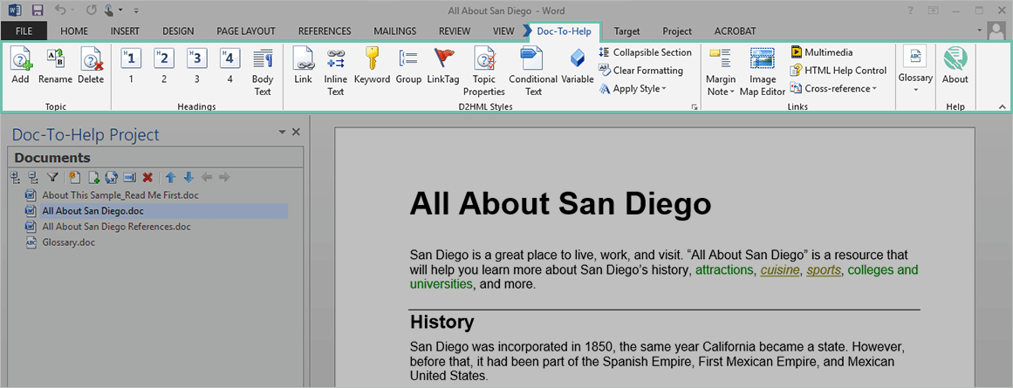
Task: Move document up with blue arrow
Action: coord(170,177)
